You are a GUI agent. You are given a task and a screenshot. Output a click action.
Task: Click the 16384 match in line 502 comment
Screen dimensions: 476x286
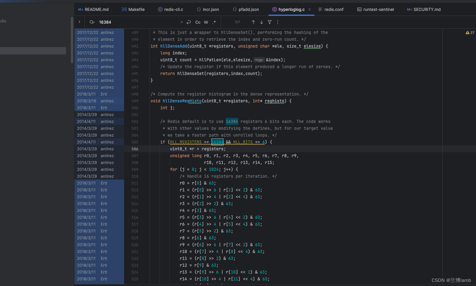(x=232, y=121)
